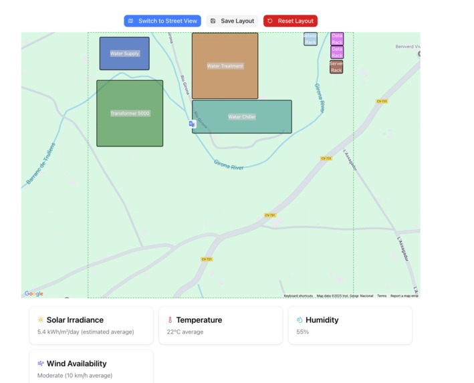Select the Transformer 5000 block
Screen dimensions: 474x383
130,114
